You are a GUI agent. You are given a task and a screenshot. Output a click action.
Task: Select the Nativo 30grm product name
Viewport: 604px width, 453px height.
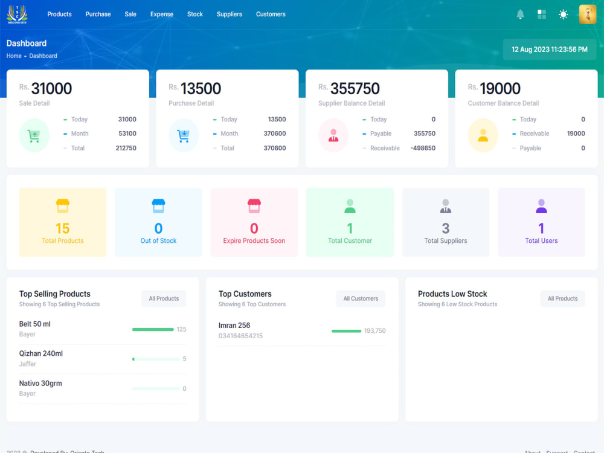pos(40,384)
